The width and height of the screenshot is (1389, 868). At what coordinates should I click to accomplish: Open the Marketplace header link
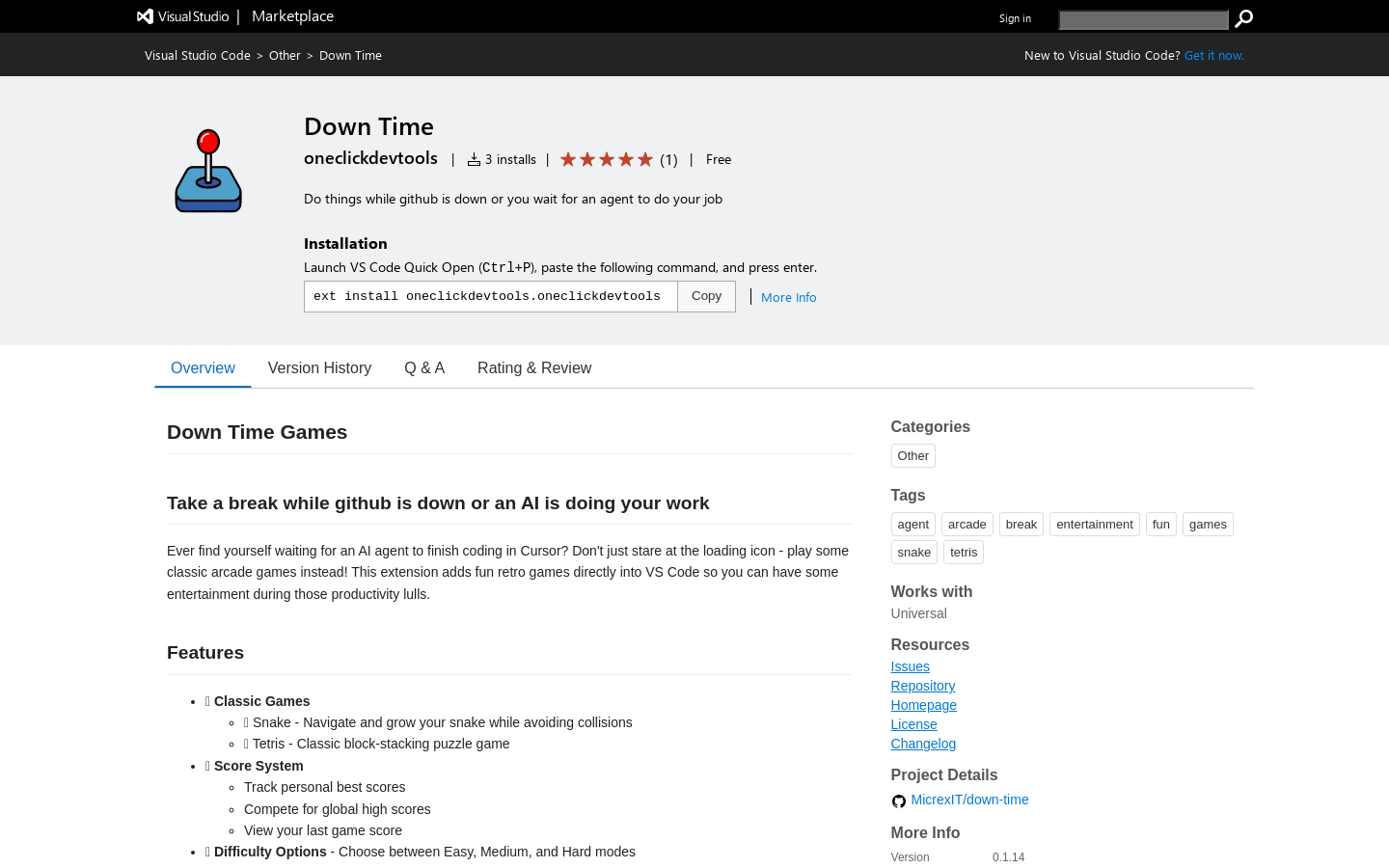pos(292,16)
